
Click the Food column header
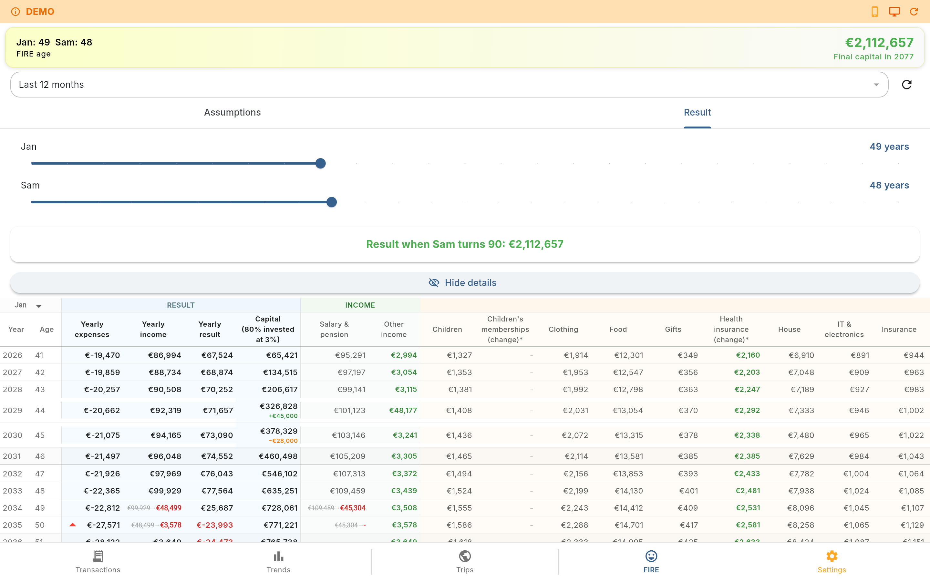(x=618, y=329)
